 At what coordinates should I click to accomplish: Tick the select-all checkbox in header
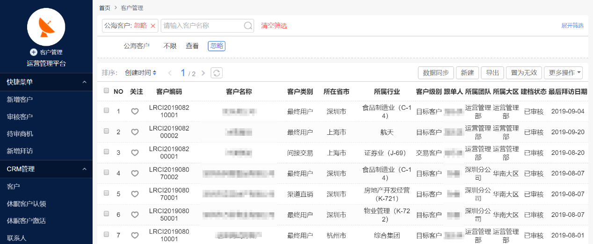coord(107,91)
